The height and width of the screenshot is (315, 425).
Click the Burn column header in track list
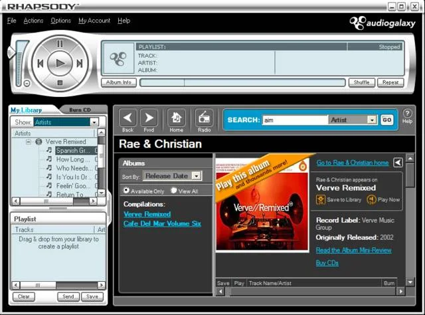pyautogui.click(x=389, y=283)
